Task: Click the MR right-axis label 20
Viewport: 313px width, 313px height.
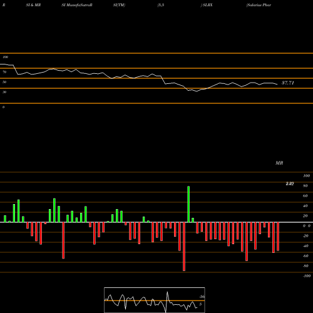Action: tap(305, 216)
